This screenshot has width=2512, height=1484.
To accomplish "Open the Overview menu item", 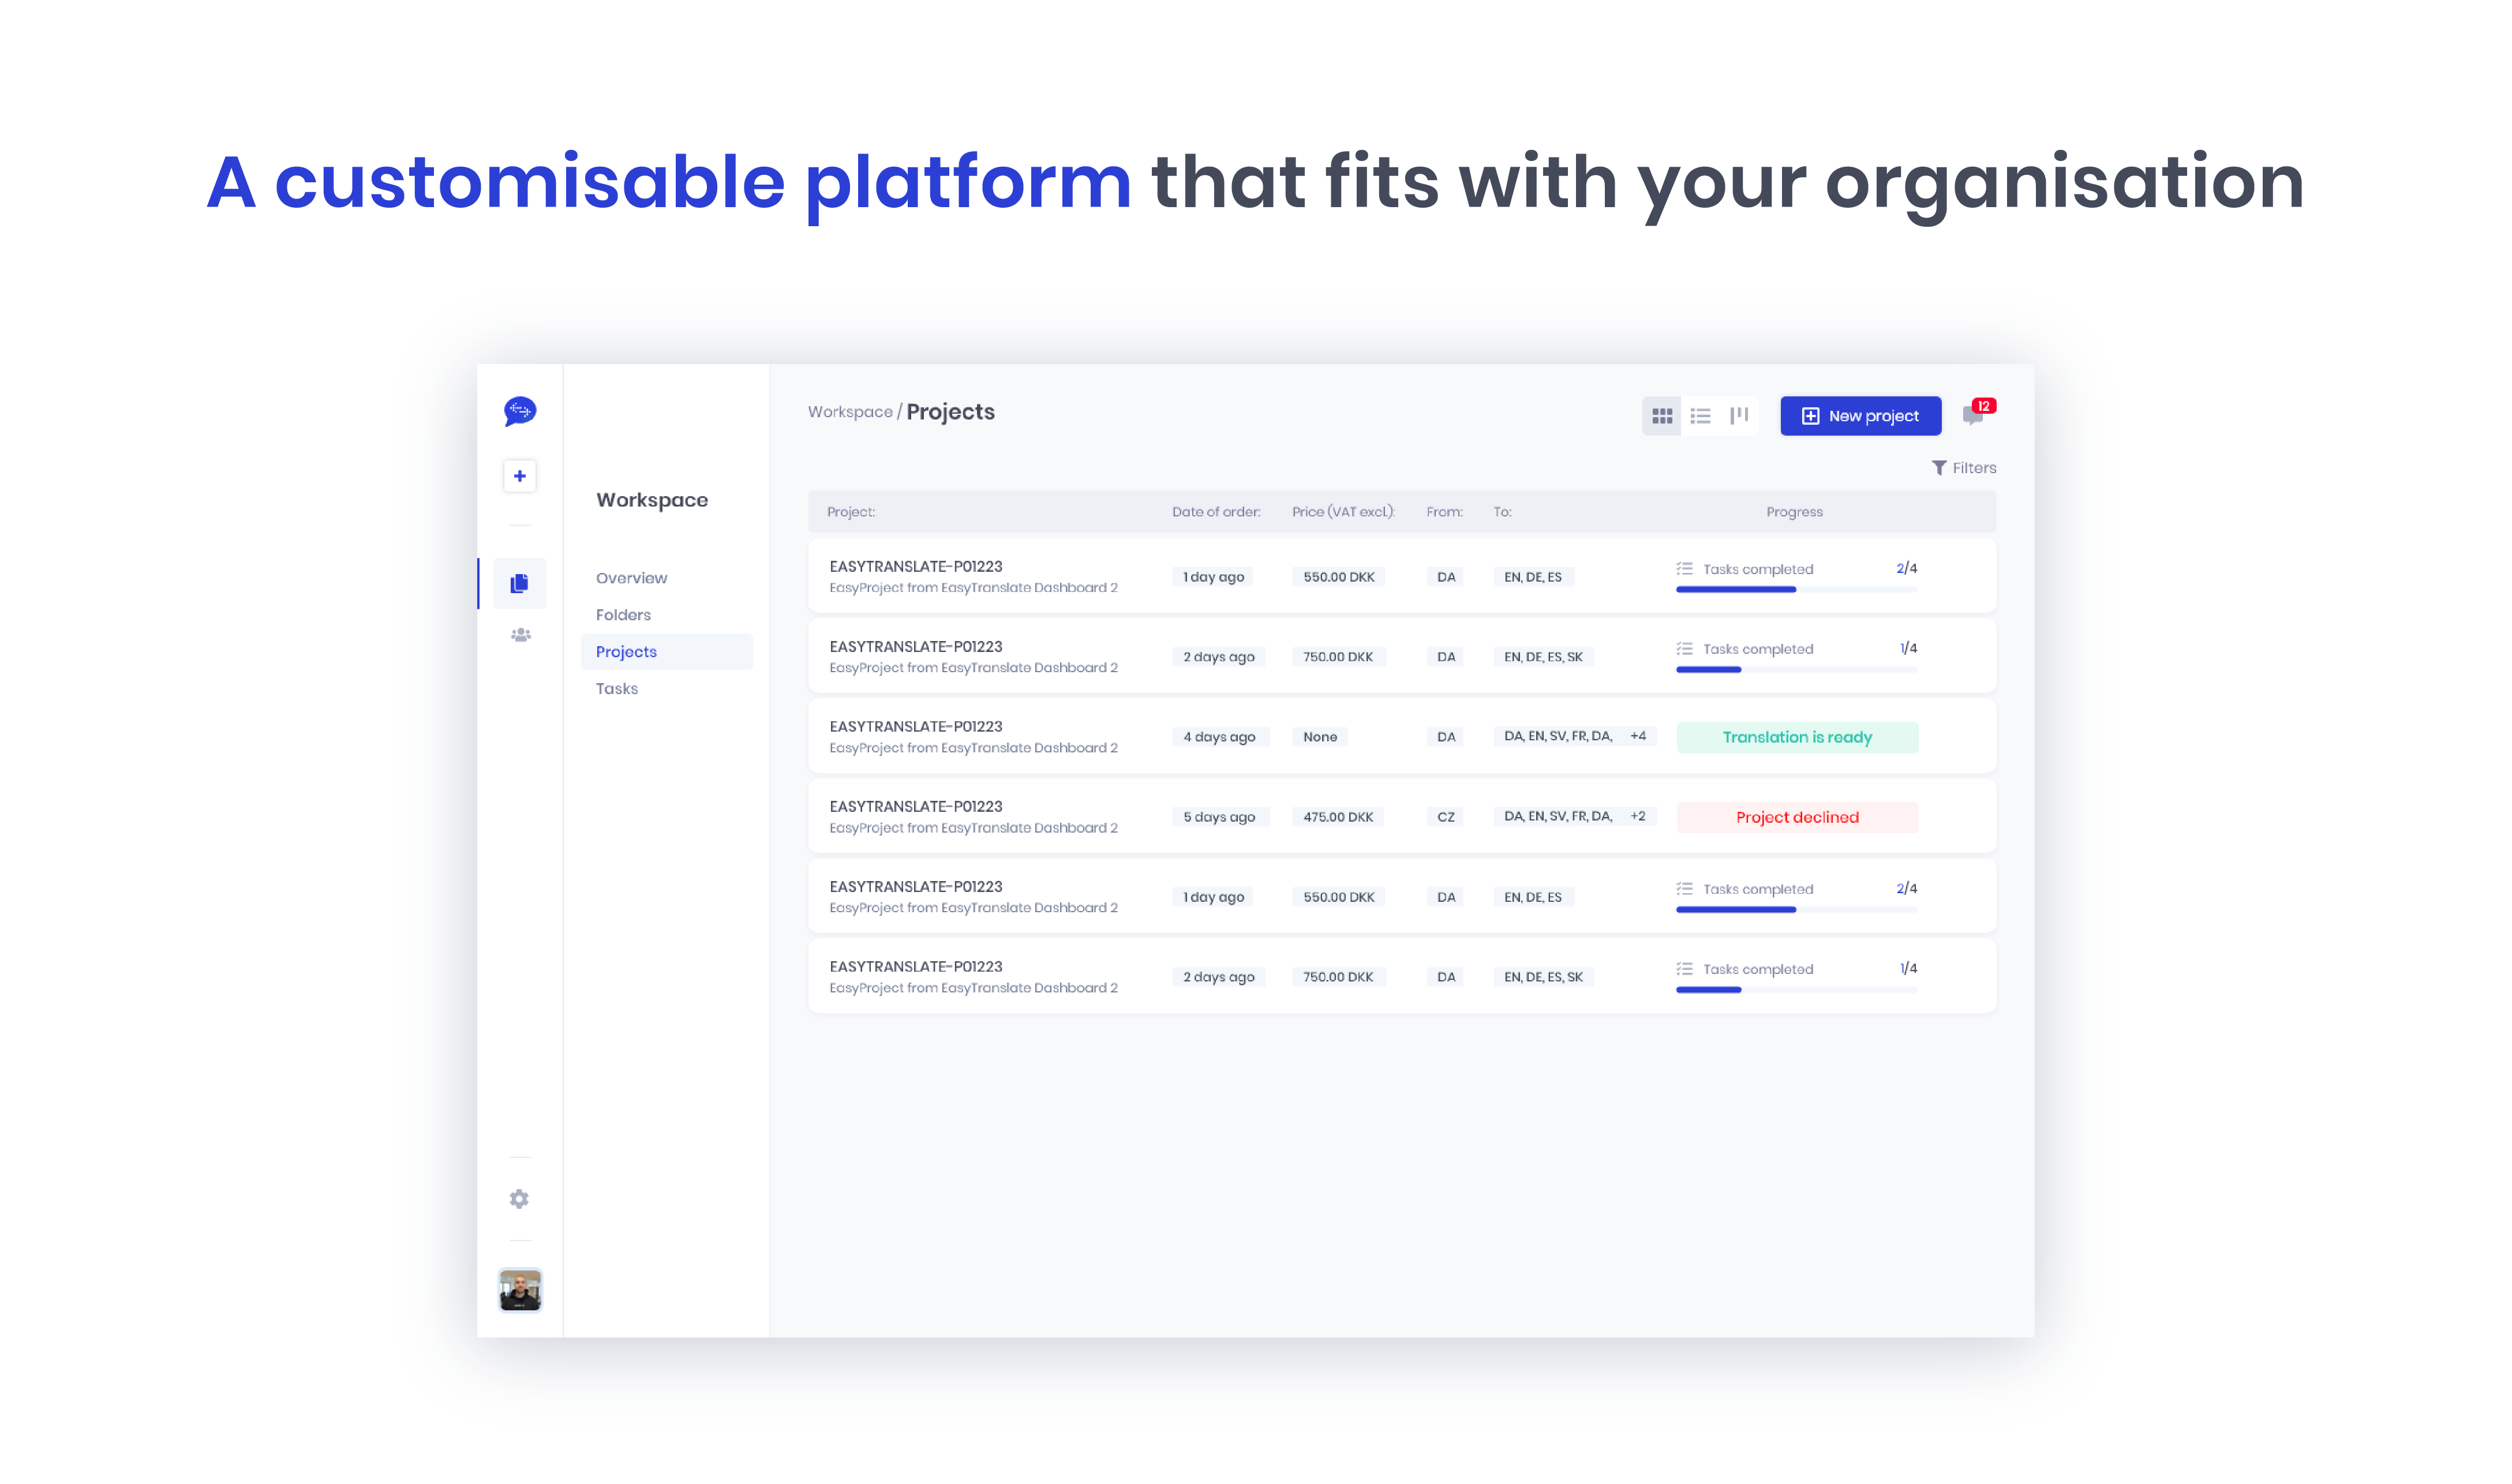I will (631, 578).
